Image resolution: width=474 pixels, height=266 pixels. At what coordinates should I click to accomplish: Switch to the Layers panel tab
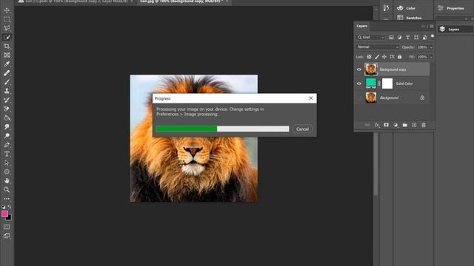(x=362, y=26)
